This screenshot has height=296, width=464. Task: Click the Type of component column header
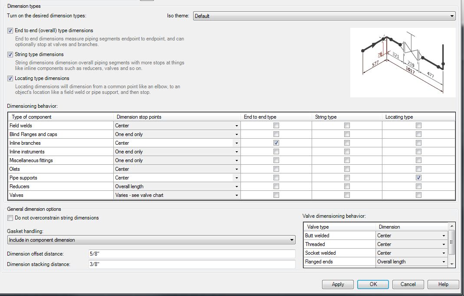(x=61, y=117)
